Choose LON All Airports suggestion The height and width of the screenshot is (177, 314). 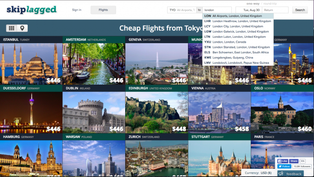point(238,16)
